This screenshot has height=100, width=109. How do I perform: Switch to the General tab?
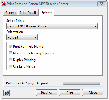click(11, 13)
